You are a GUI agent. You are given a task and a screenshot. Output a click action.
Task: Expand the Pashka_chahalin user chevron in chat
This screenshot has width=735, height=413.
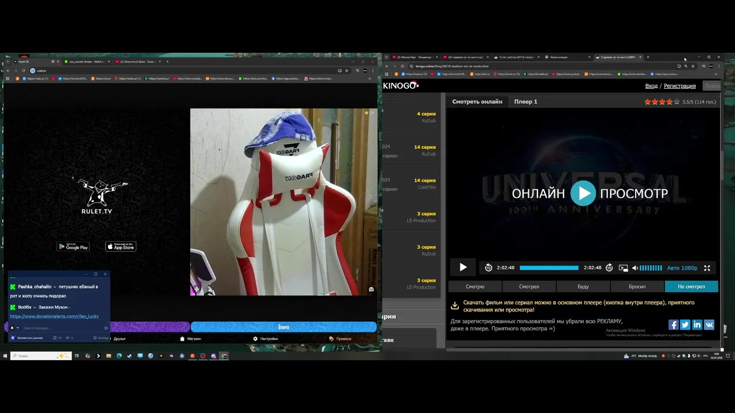click(55, 287)
